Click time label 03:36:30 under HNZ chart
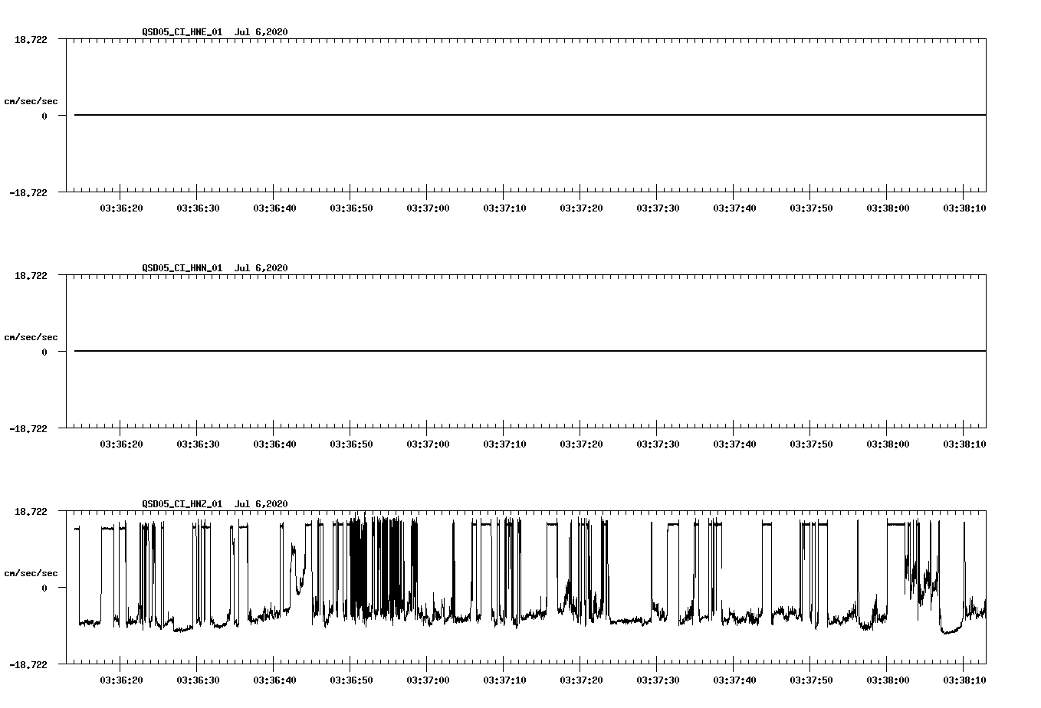1041x708 pixels. point(198,680)
